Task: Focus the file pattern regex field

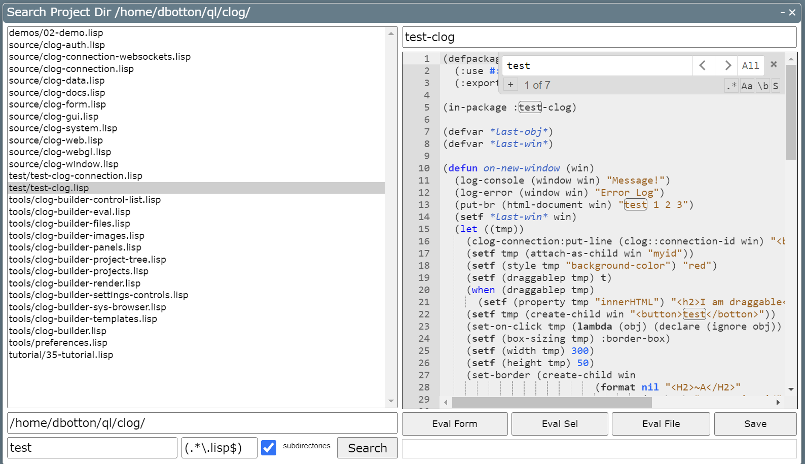Action: (x=219, y=448)
